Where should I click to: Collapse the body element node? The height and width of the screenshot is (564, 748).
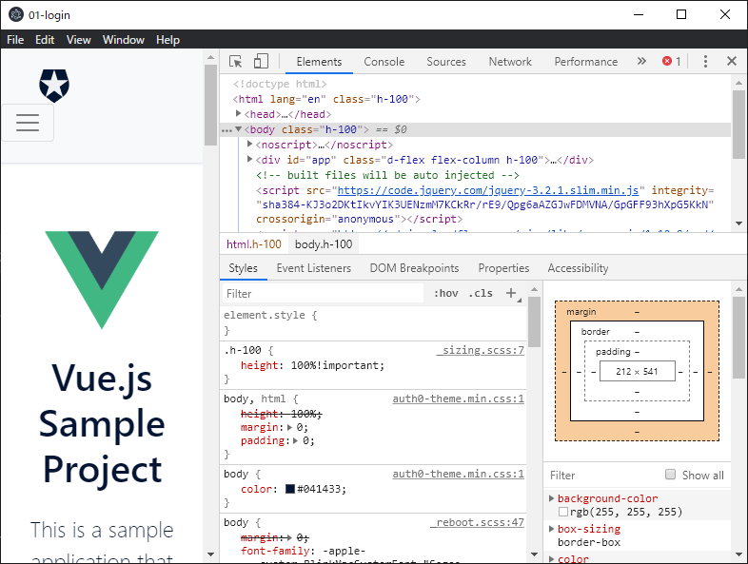[238, 128]
